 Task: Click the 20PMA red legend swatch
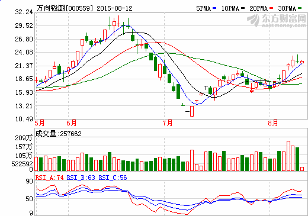(271, 8)
